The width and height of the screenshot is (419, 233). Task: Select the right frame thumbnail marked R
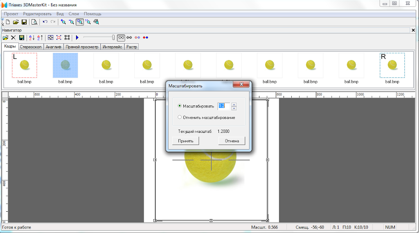[x=392, y=65]
